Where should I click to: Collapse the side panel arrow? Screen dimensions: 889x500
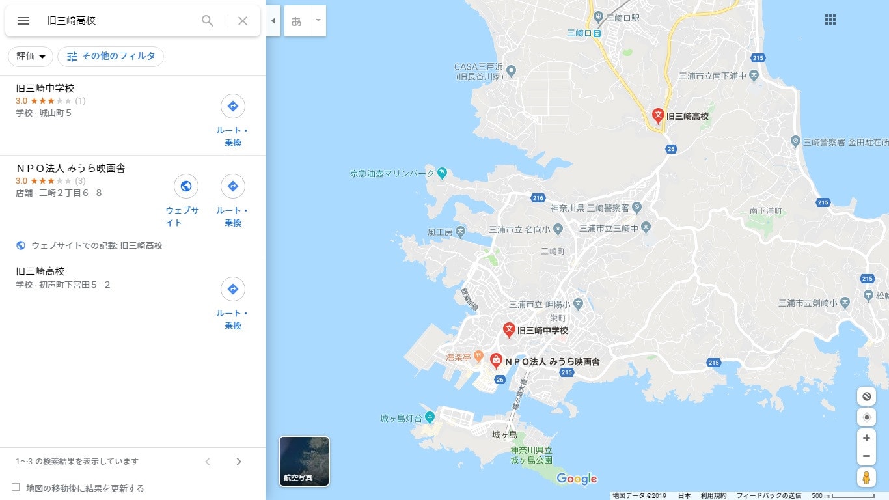(273, 21)
